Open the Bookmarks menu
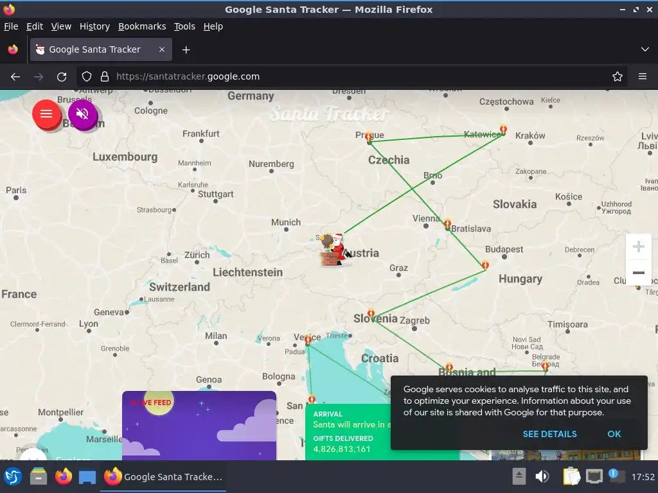The image size is (658, 493). click(x=142, y=26)
